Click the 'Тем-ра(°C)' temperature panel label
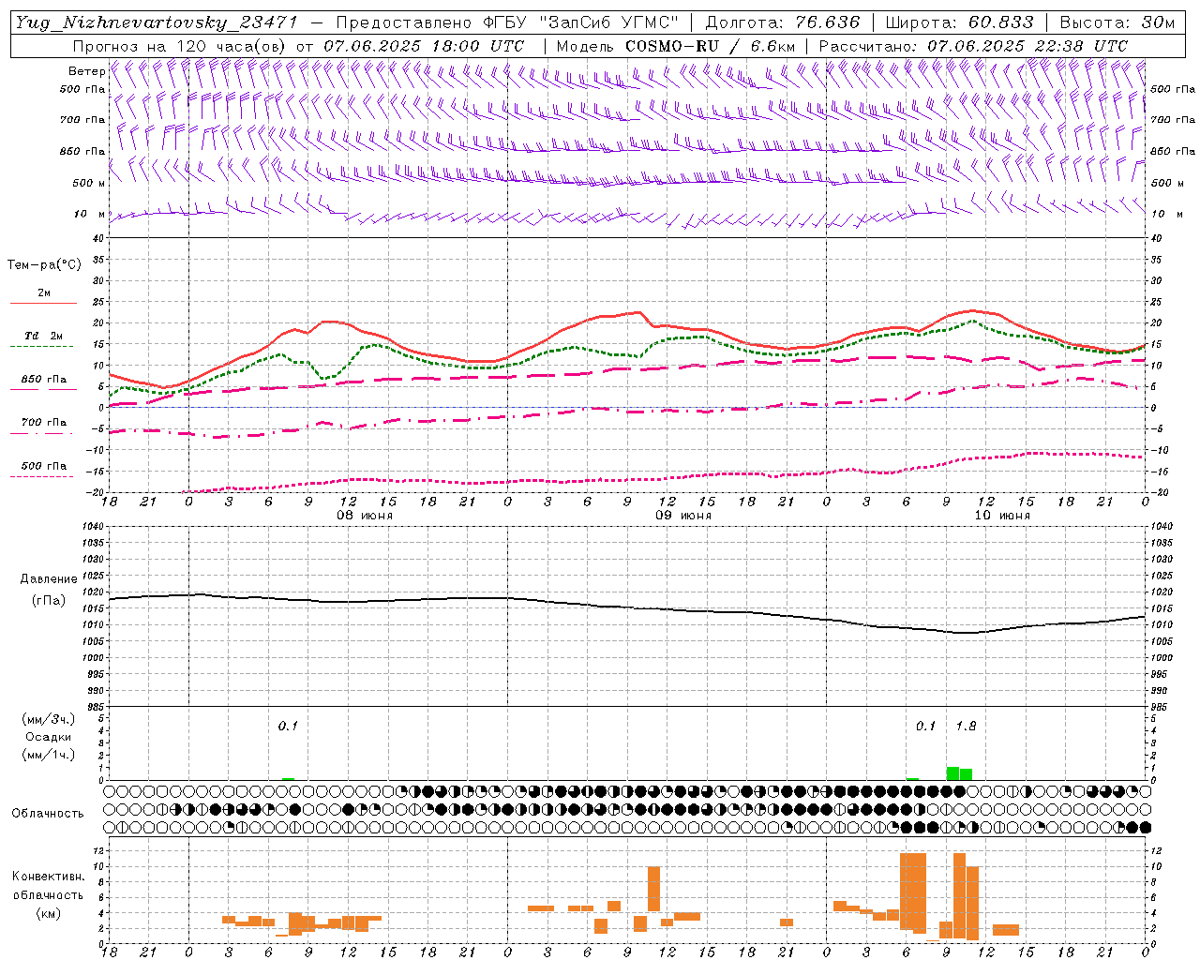Viewport: 1200px width, 960px height. [x=44, y=265]
